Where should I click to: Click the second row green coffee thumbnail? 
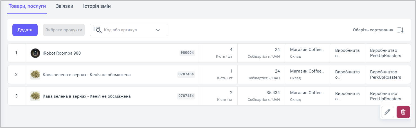[x=35, y=75]
